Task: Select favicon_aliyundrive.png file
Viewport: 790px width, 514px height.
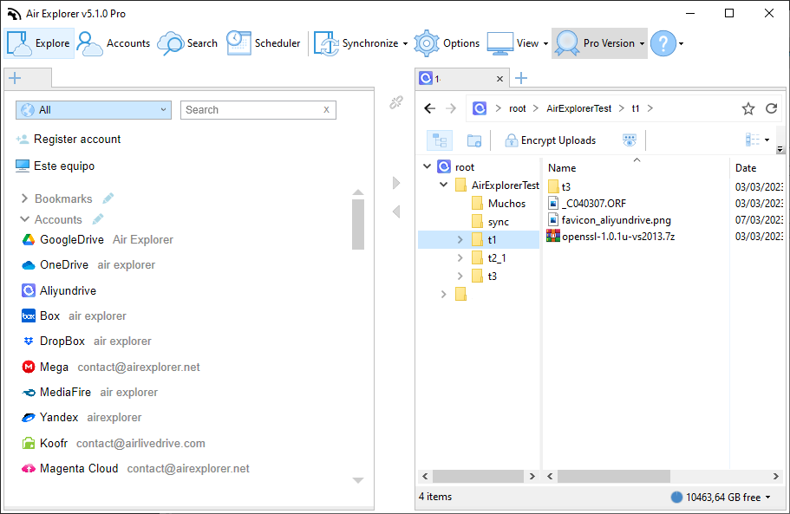Action: tap(609, 220)
